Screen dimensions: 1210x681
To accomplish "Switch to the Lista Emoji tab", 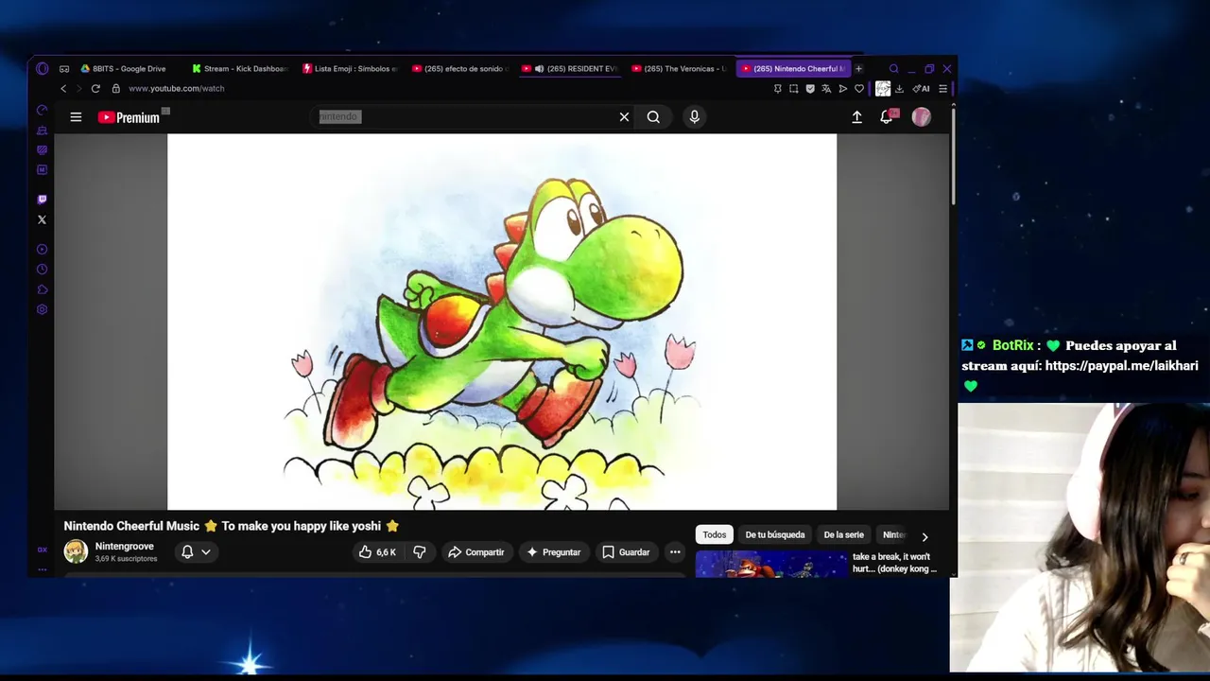I will [x=350, y=69].
